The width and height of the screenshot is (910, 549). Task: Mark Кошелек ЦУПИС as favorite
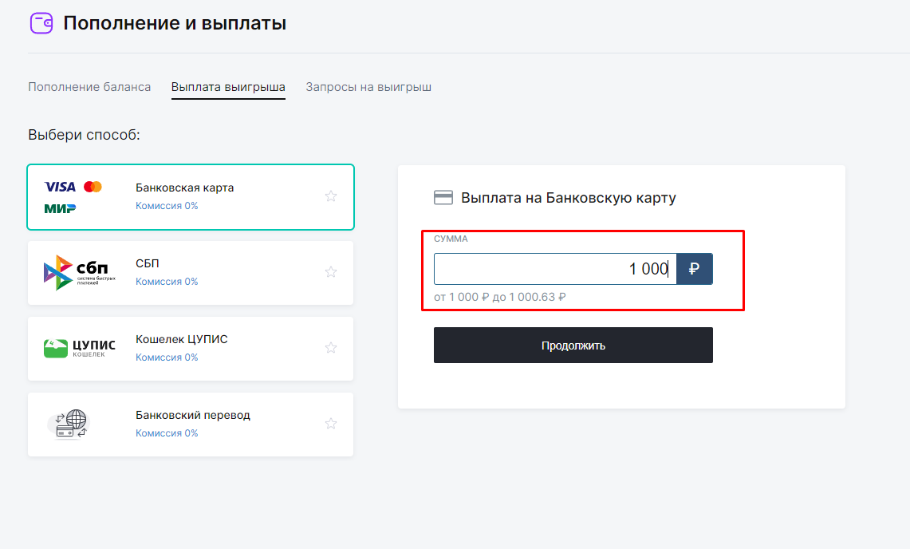coord(330,347)
